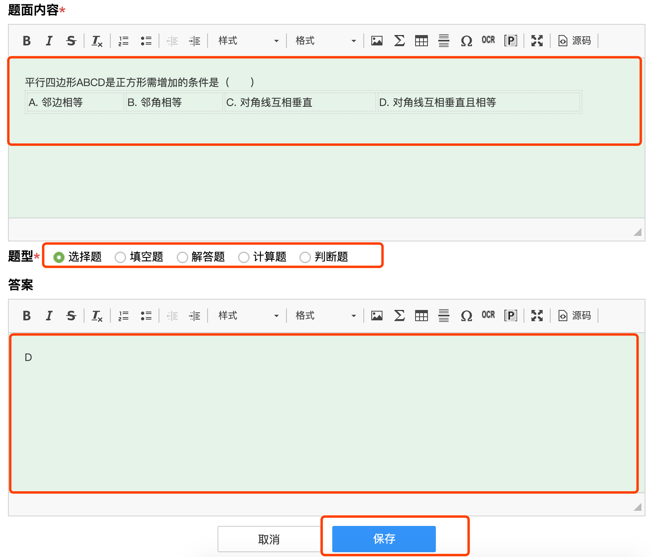This screenshot has height=557, width=651.
Task: Open the 样式 dropdown in the question toolbar
Action: [x=248, y=41]
